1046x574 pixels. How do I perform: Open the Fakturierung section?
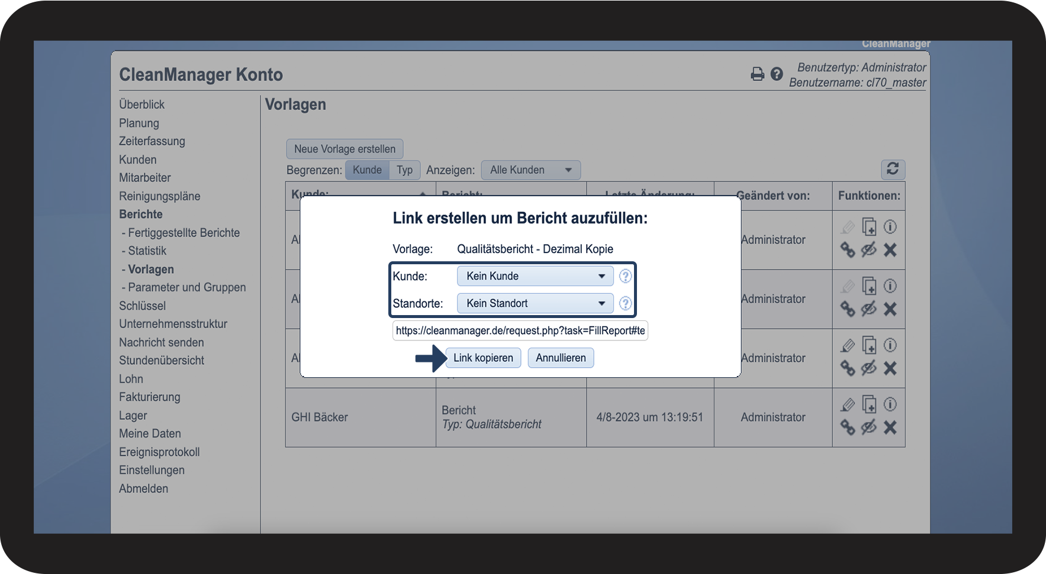150,397
